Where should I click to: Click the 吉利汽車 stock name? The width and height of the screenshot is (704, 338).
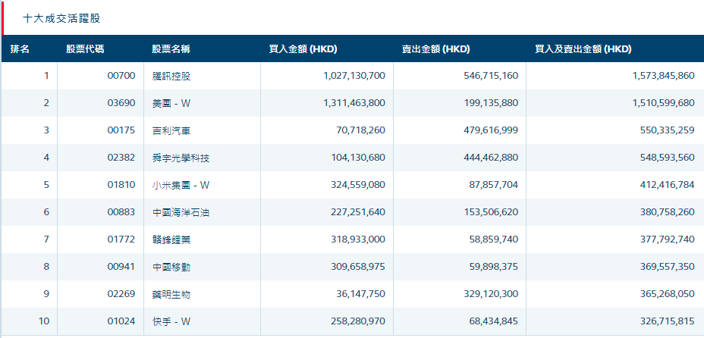171,130
